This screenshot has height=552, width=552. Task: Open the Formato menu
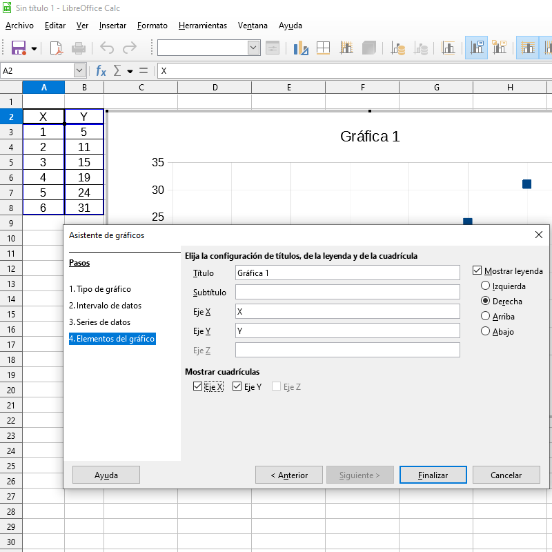[x=152, y=26]
